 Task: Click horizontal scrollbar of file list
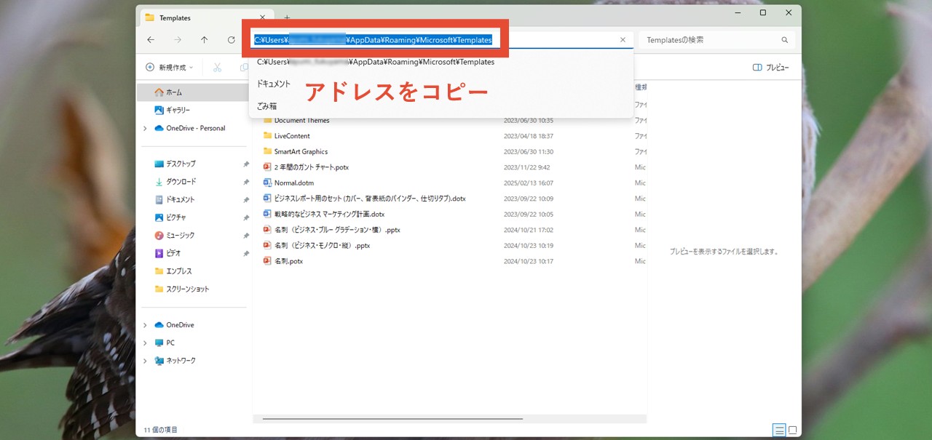(392, 419)
